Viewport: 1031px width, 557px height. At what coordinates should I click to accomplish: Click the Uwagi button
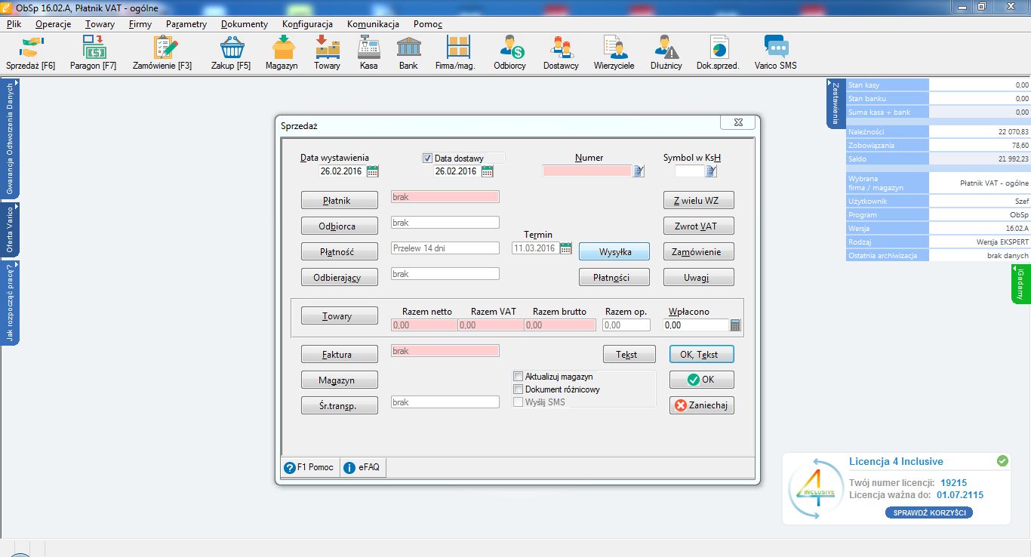pyautogui.click(x=698, y=278)
